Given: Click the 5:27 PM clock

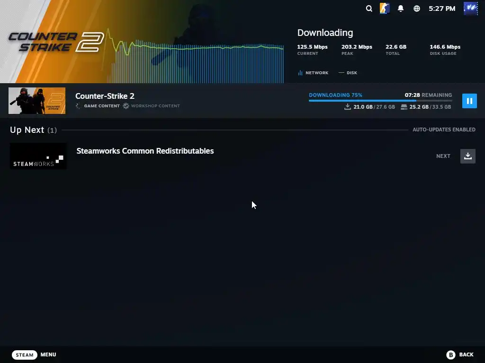Looking at the screenshot, I should 442,9.
